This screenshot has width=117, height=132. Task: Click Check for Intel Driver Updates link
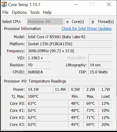click(x=86, y=29)
